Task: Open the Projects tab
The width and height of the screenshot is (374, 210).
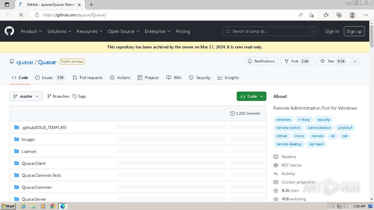Action: click(x=148, y=78)
